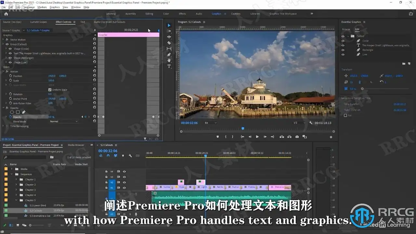
Task: Play the Program Monitor sequence
Action: coord(257,137)
